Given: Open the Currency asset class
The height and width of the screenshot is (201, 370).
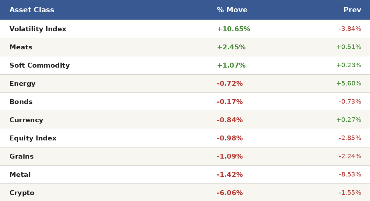Looking at the screenshot, I should click(x=26, y=120).
